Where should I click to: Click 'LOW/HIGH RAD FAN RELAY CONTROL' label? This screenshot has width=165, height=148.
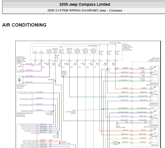click(69, 51)
